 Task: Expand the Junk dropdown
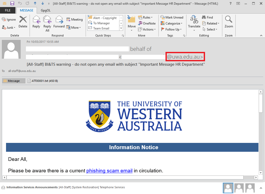coord(9,28)
